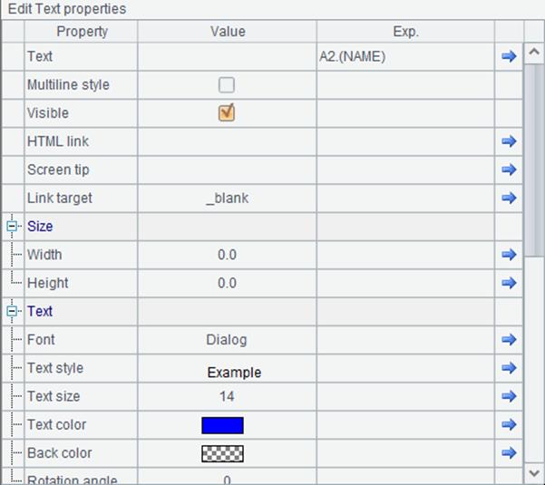
Task: Select the Font value Dialog
Action: coord(227,340)
